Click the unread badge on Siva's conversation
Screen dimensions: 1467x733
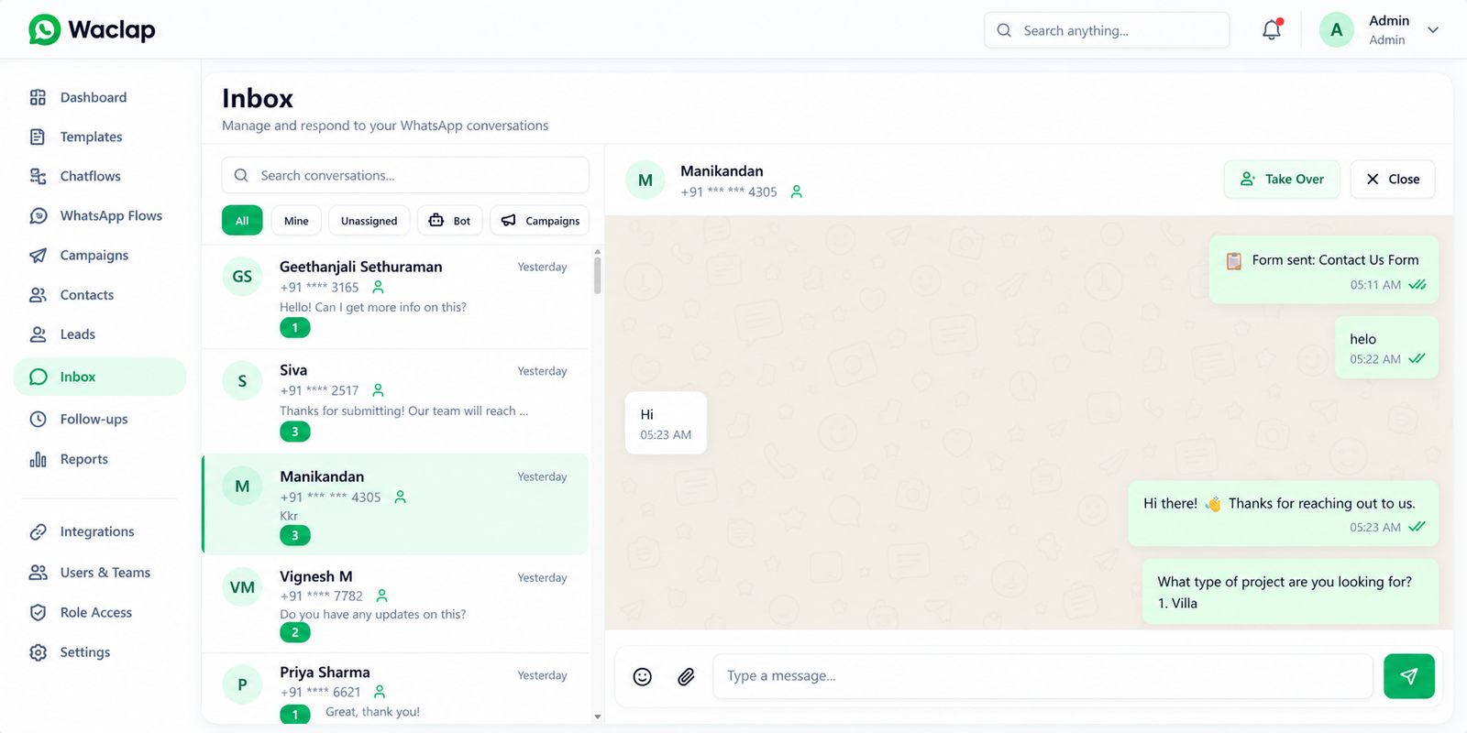click(294, 432)
